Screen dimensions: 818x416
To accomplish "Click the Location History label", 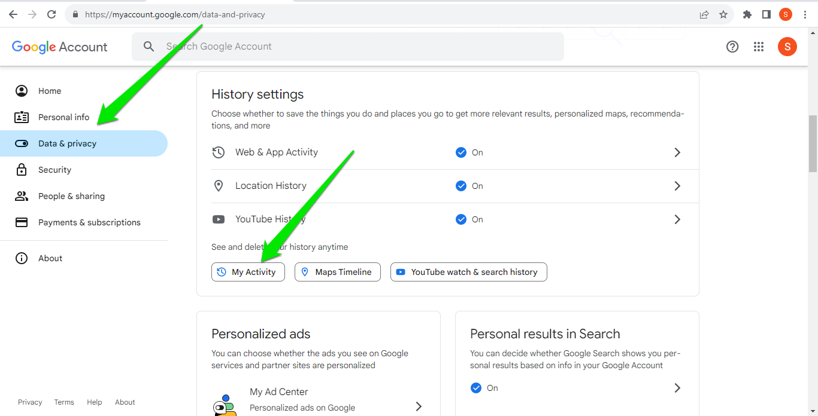I will 271,186.
